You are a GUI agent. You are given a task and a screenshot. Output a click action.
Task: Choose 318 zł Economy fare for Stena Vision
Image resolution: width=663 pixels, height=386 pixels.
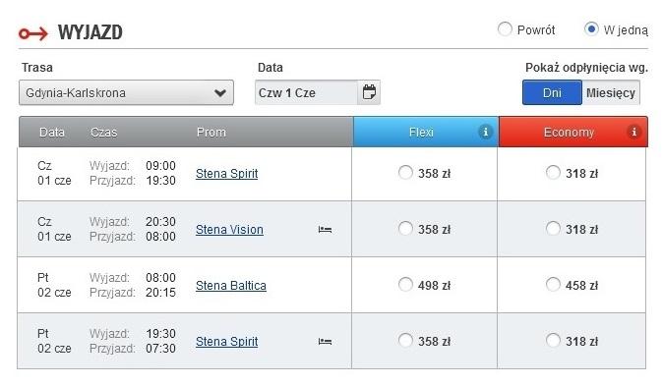click(x=553, y=229)
